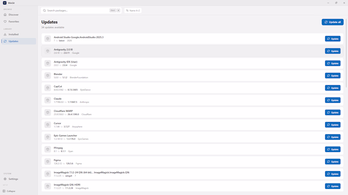Image resolution: width=348 pixels, height=195 pixels.
Task: Update CapCut package
Action: [x=333, y=88]
